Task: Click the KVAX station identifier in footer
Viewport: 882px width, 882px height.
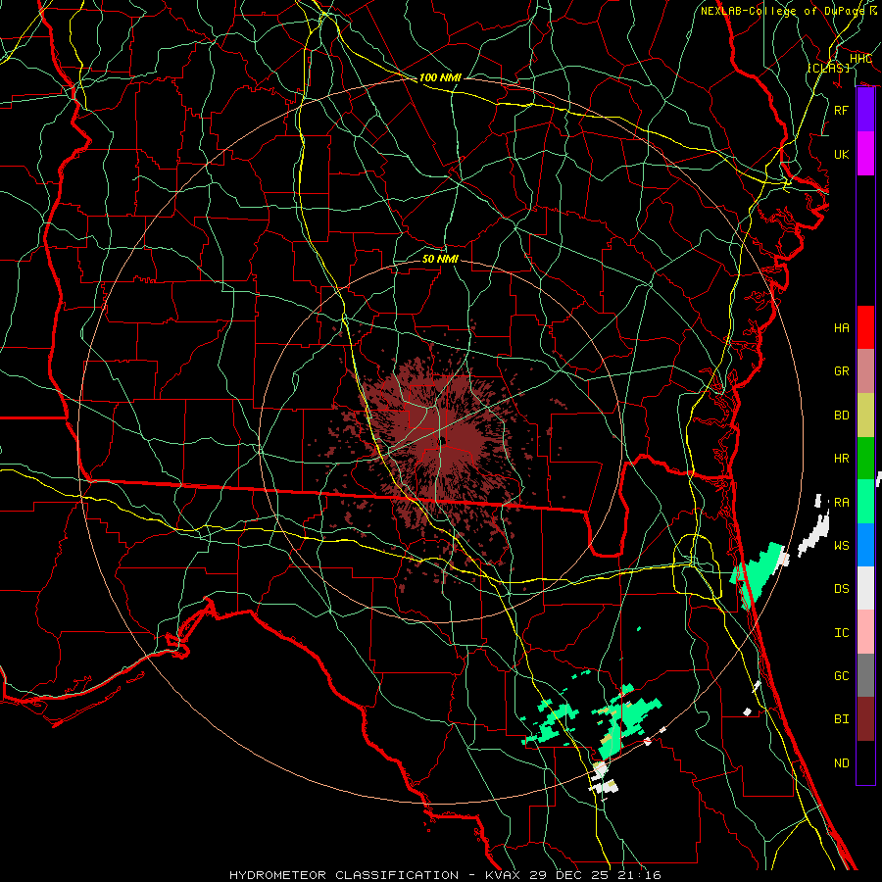Action: coord(504,875)
